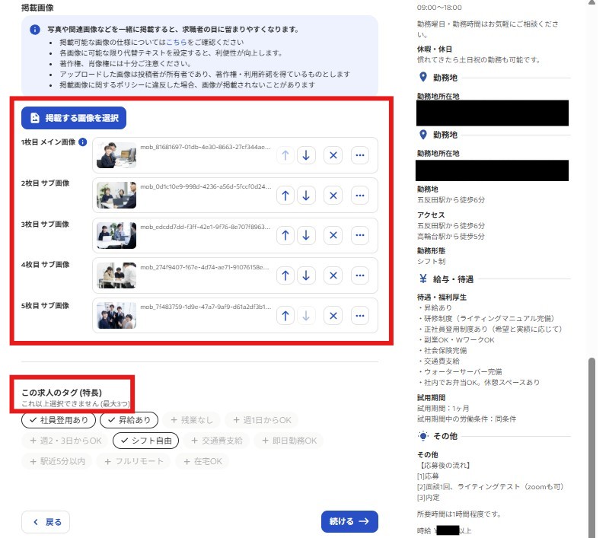Viewport: 609px width, 538px height.
Task: Uncheck the シフト自由 tag
Action: click(145, 441)
